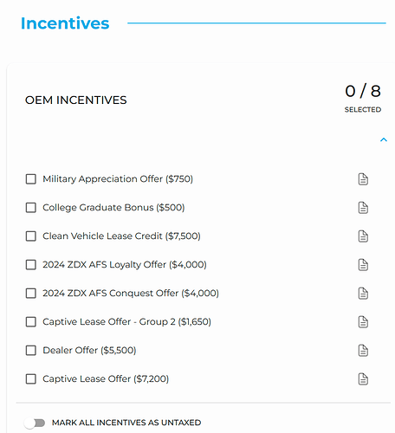Select Captive Lease Offer ($7,200) checkbox

[31, 379]
